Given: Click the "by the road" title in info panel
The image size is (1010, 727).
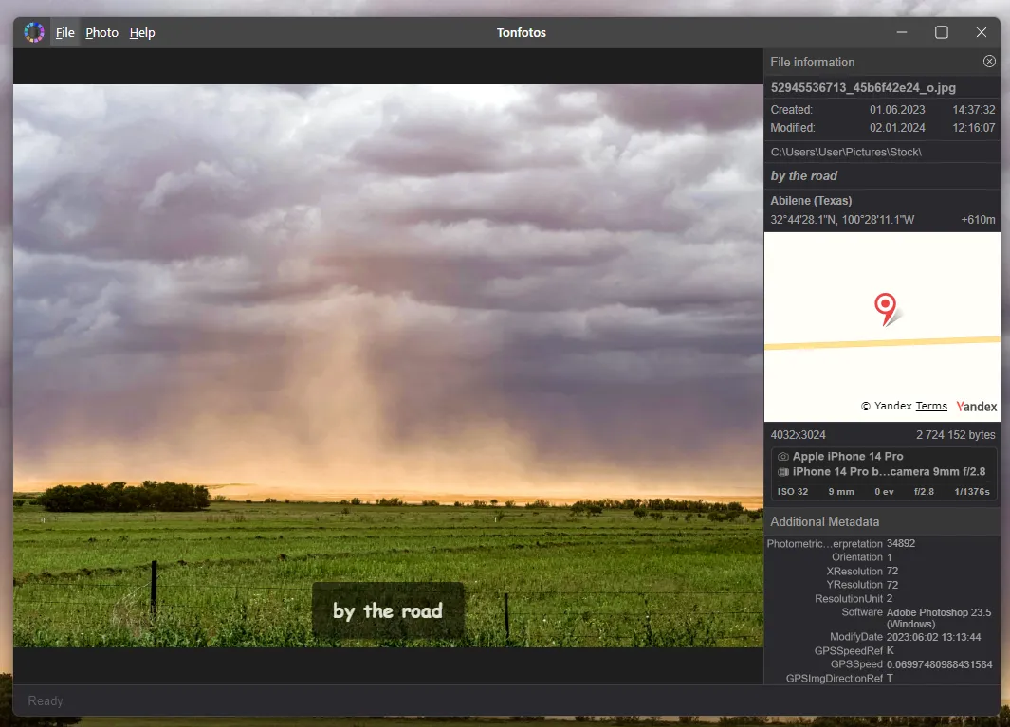Looking at the screenshot, I should (803, 176).
